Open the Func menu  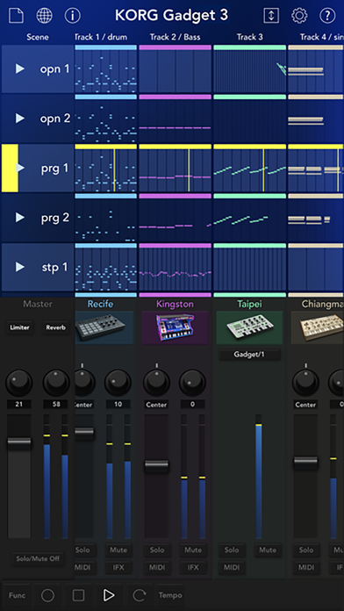click(18, 595)
